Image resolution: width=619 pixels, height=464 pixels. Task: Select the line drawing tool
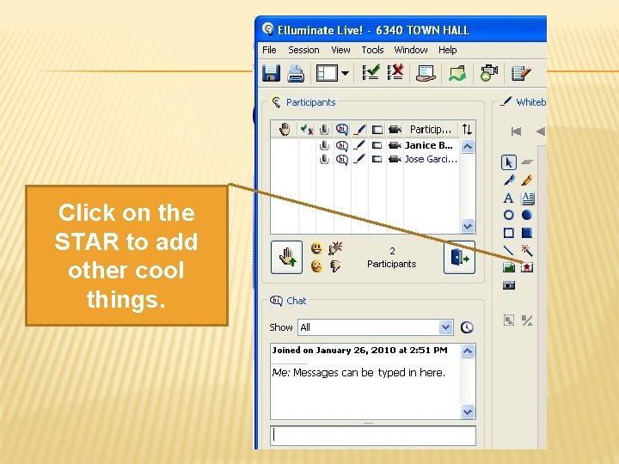point(508,250)
